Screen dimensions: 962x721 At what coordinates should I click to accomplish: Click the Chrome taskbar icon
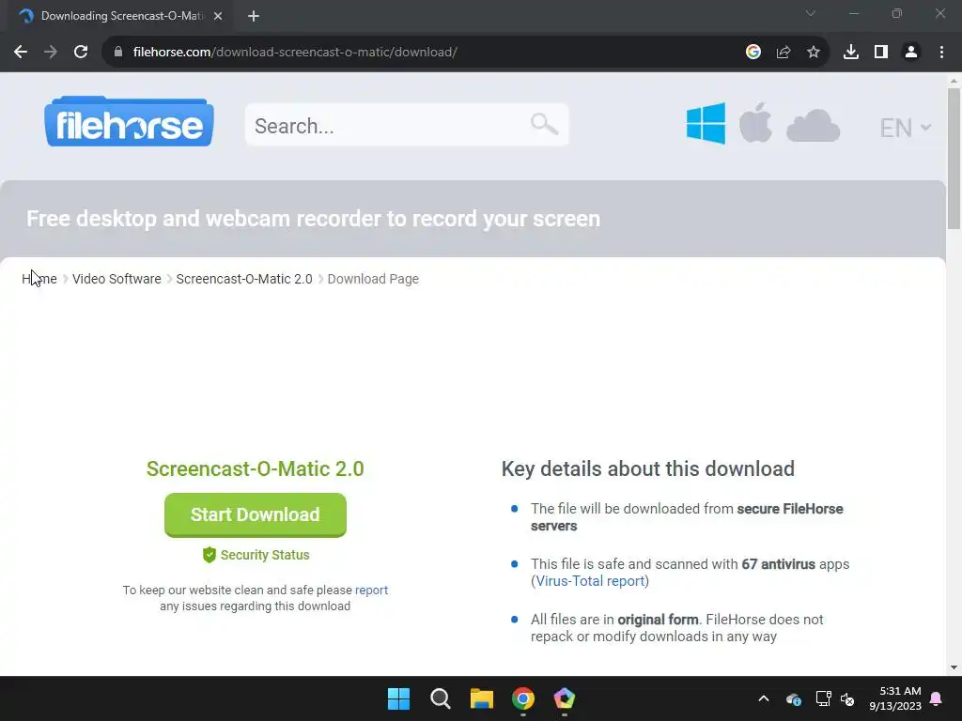(x=523, y=698)
